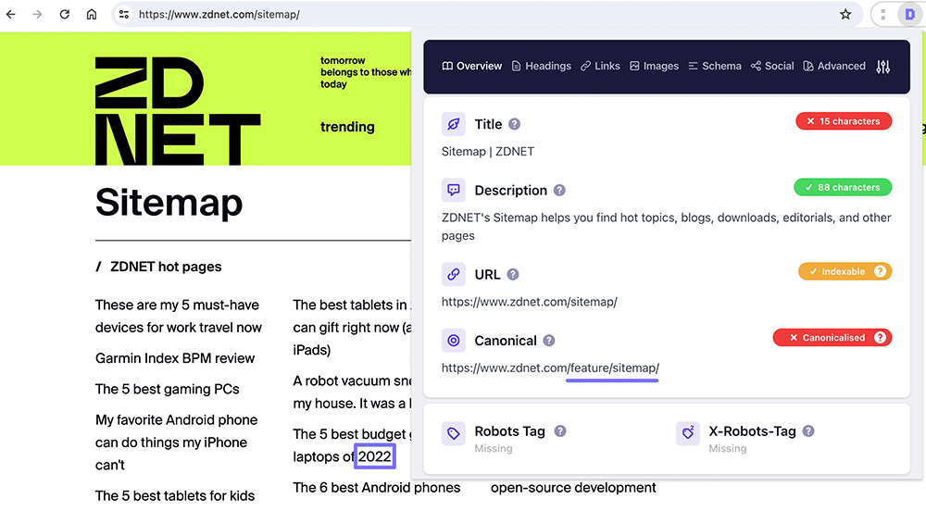This screenshot has width=926, height=511.
Task: Click the Robots Tag label icon
Action: (454, 433)
